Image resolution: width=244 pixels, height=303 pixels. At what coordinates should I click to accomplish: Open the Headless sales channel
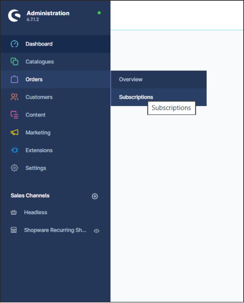36,212
